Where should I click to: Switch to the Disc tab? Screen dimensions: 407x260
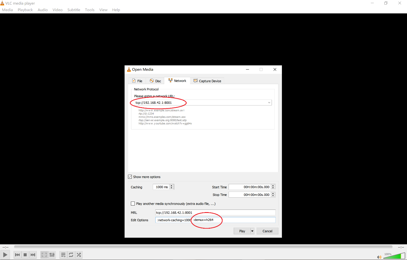click(155, 81)
